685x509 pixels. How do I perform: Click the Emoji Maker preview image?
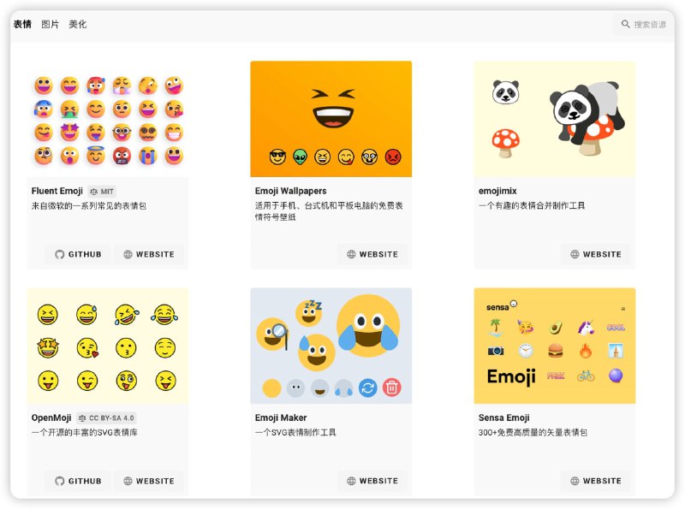[x=331, y=346]
